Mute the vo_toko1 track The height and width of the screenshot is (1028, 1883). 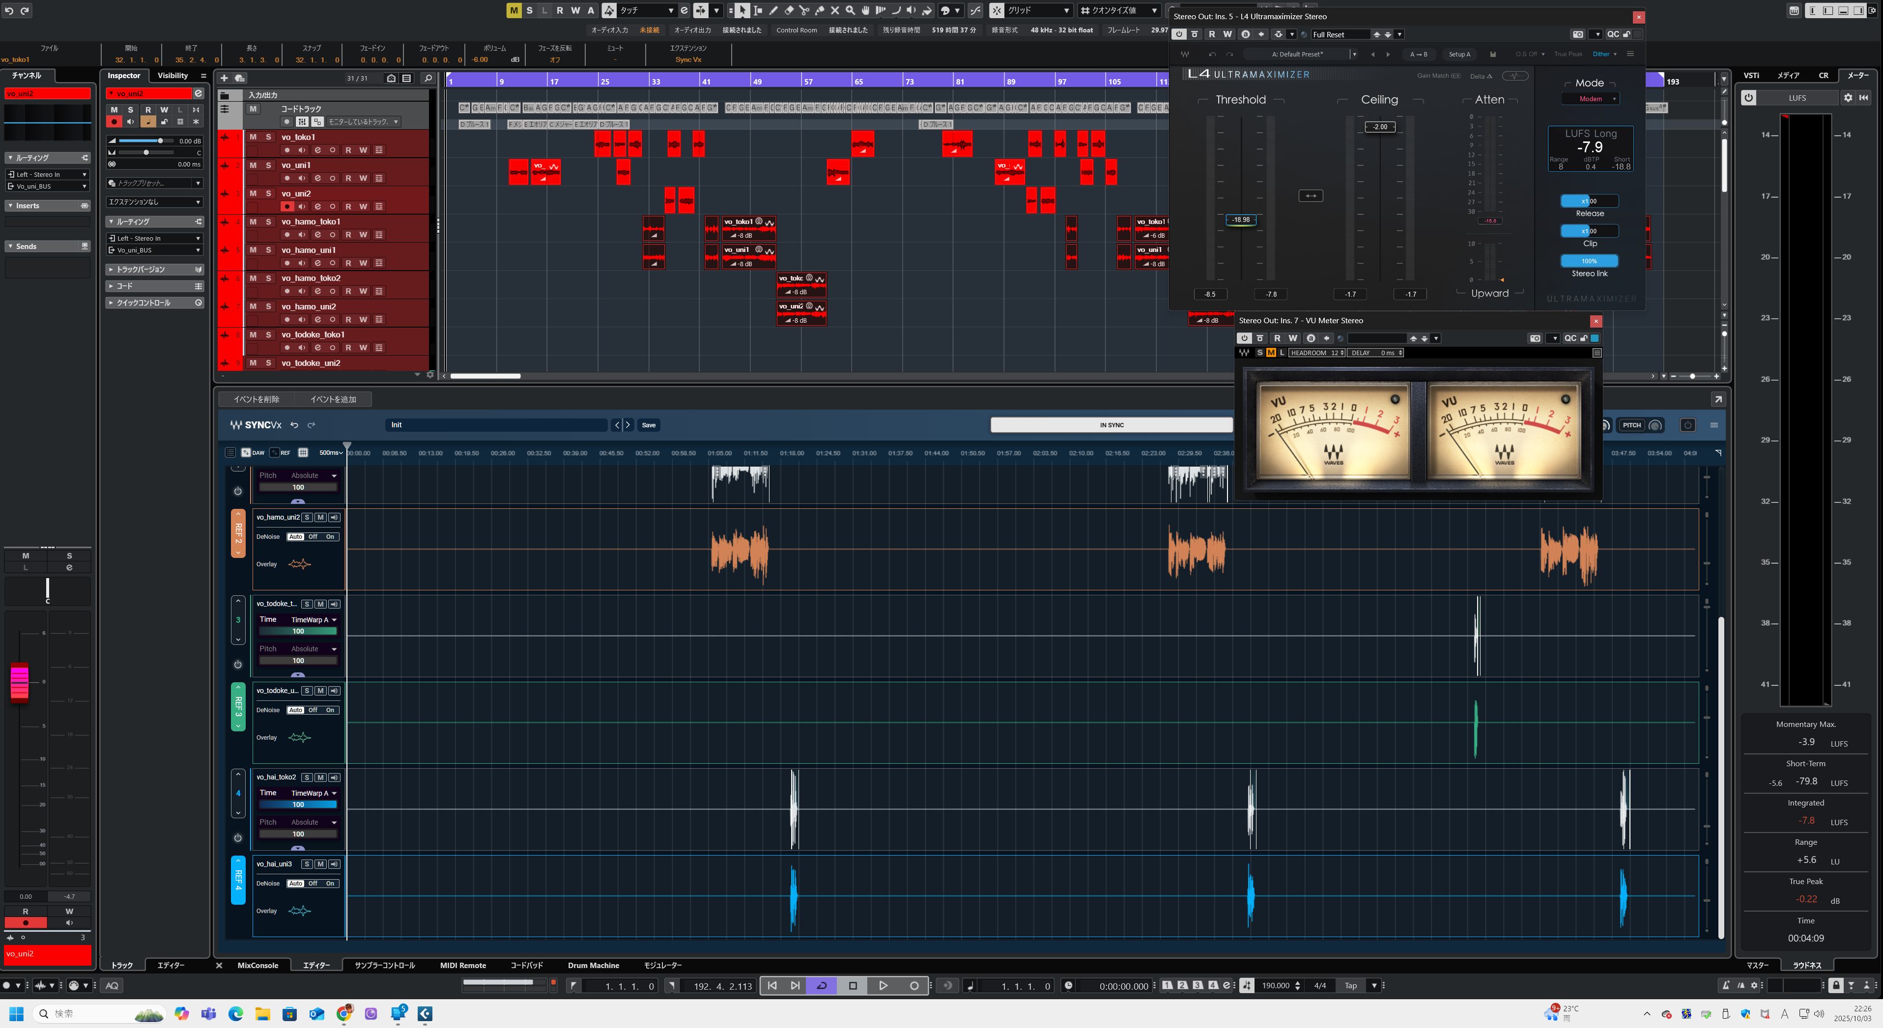pos(253,137)
